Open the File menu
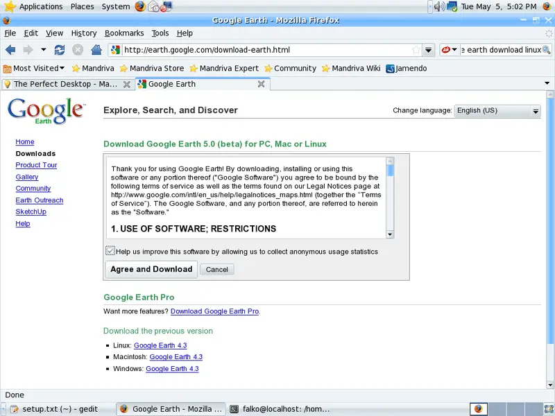Viewport: 555px width, 416px height. [10, 33]
